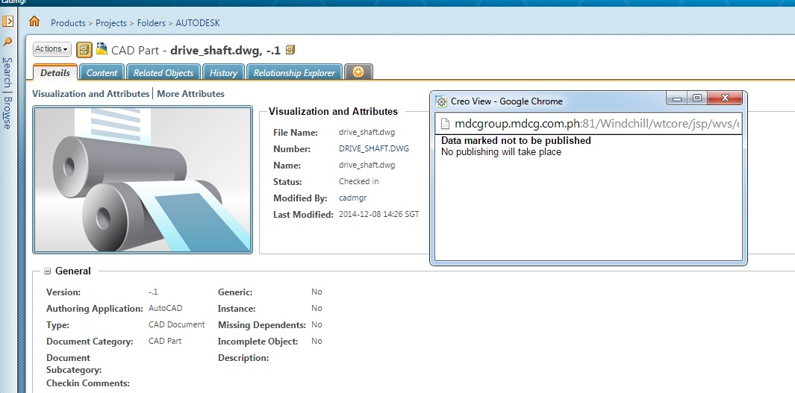Image resolution: width=795 pixels, height=393 pixels.
Task: Open the Actions dropdown menu
Action: [52, 49]
